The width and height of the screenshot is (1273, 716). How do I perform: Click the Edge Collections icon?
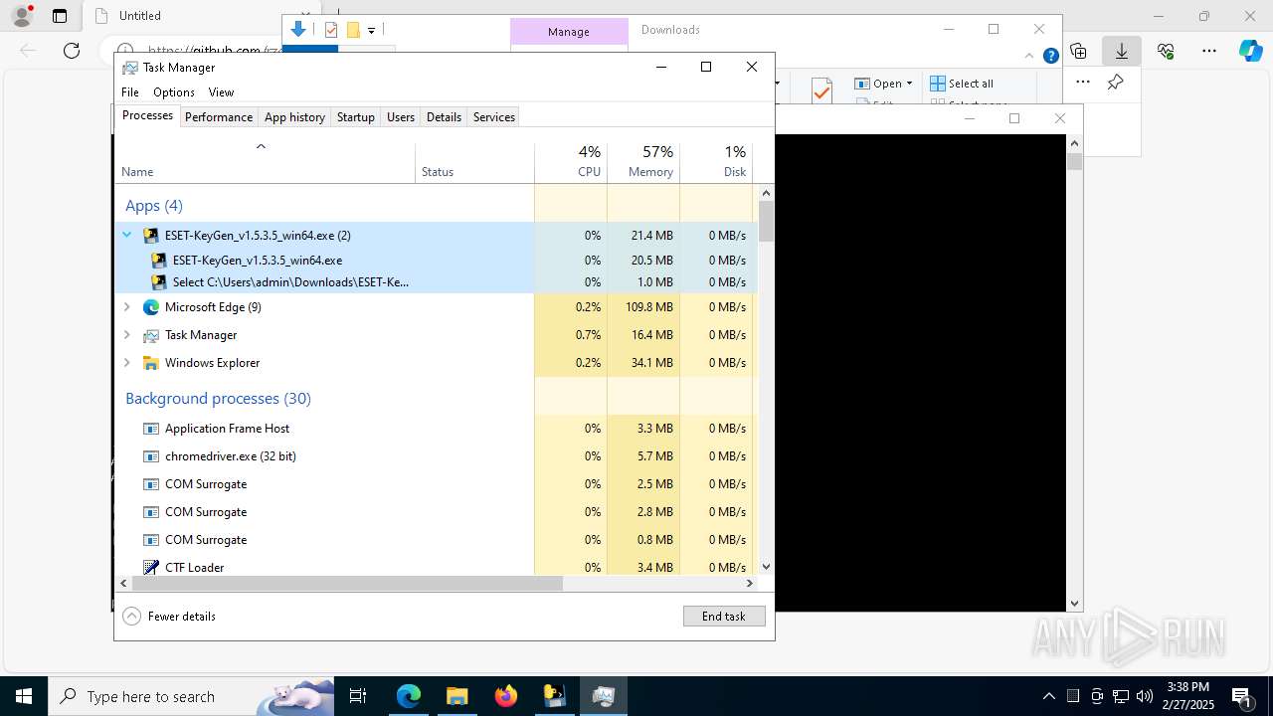[x=1078, y=51]
